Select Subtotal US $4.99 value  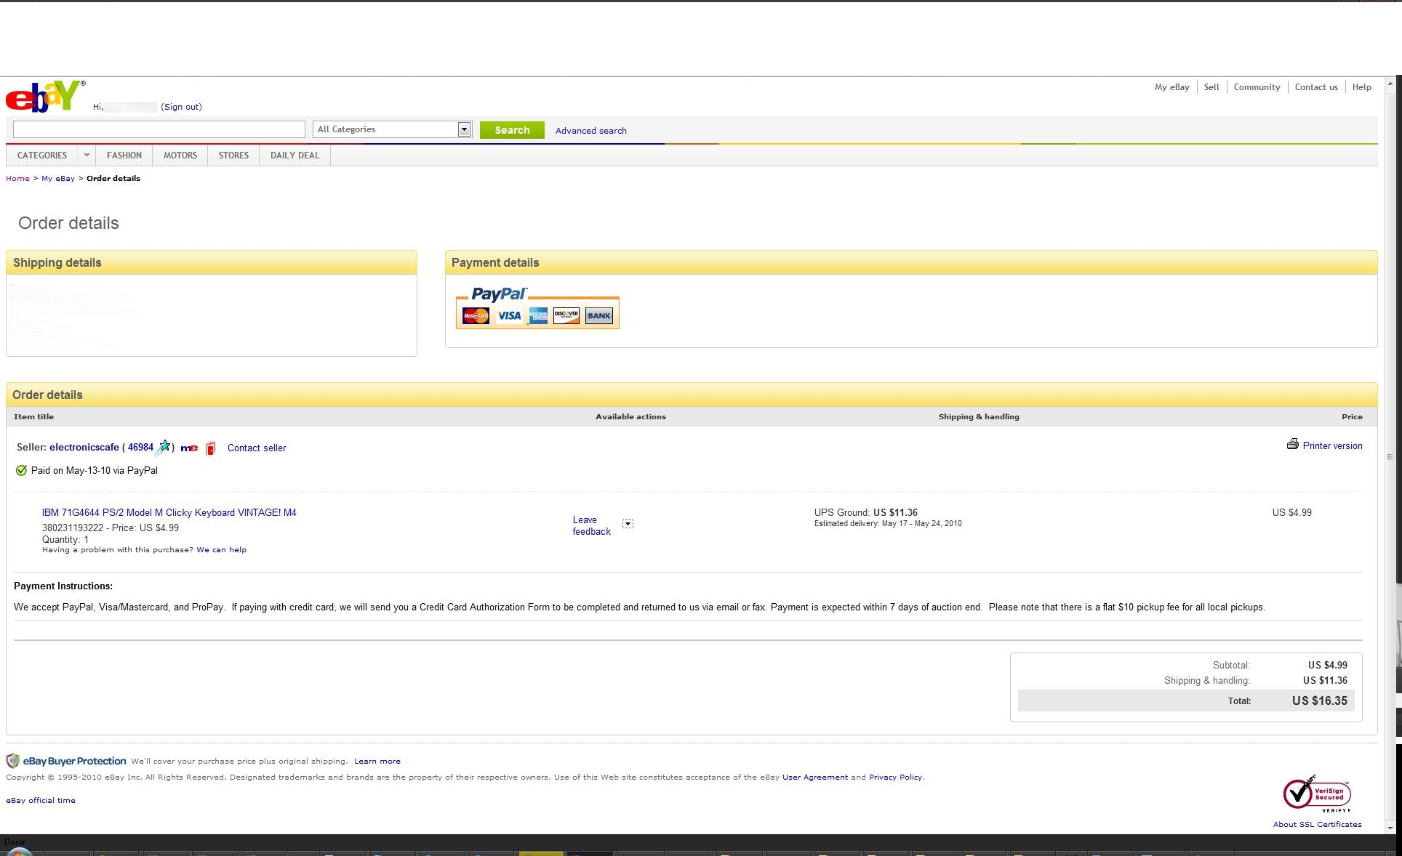click(1328, 665)
